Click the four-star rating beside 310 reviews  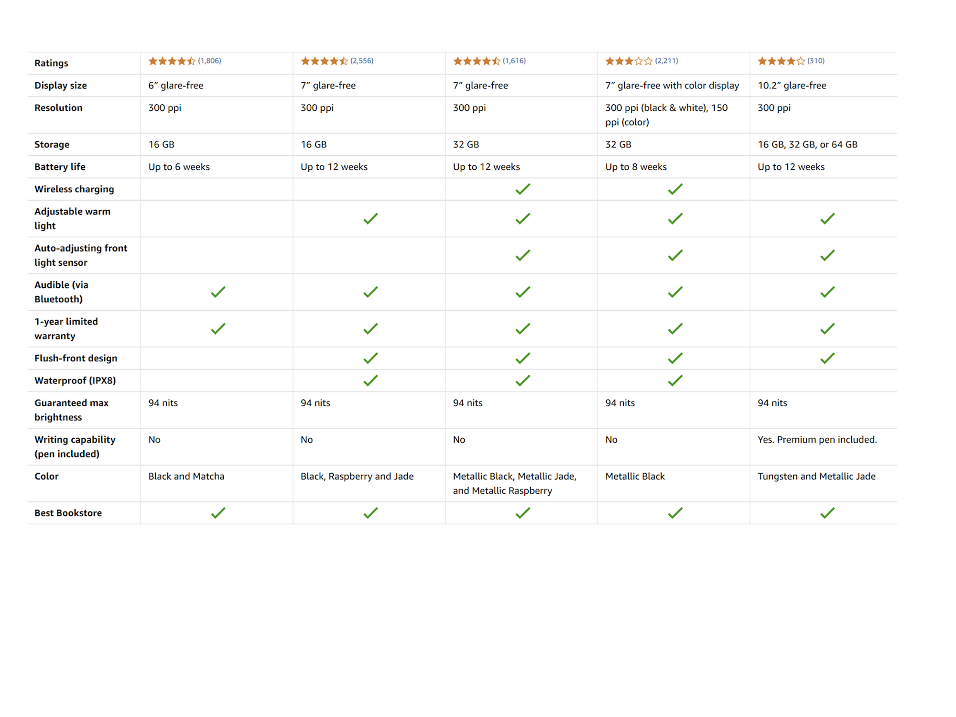(x=781, y=61)
